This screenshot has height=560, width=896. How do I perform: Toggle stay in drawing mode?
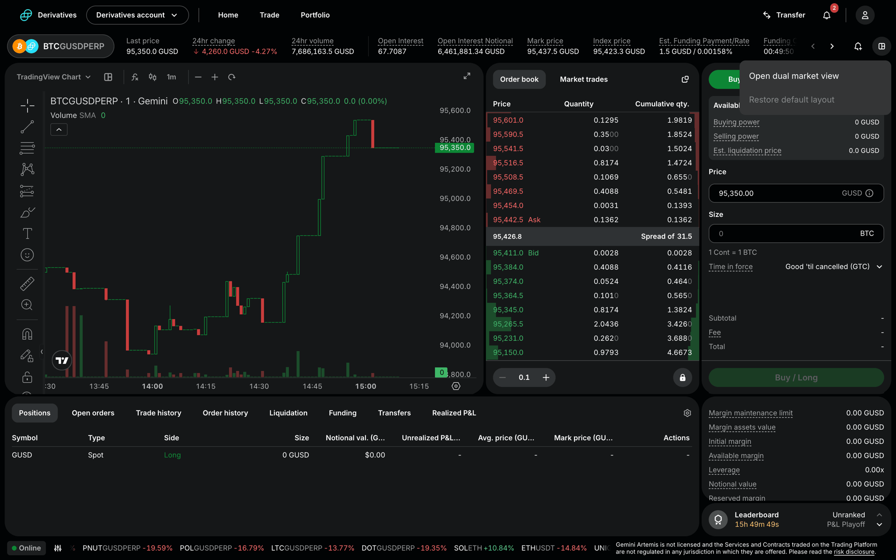tap(27, 356)
